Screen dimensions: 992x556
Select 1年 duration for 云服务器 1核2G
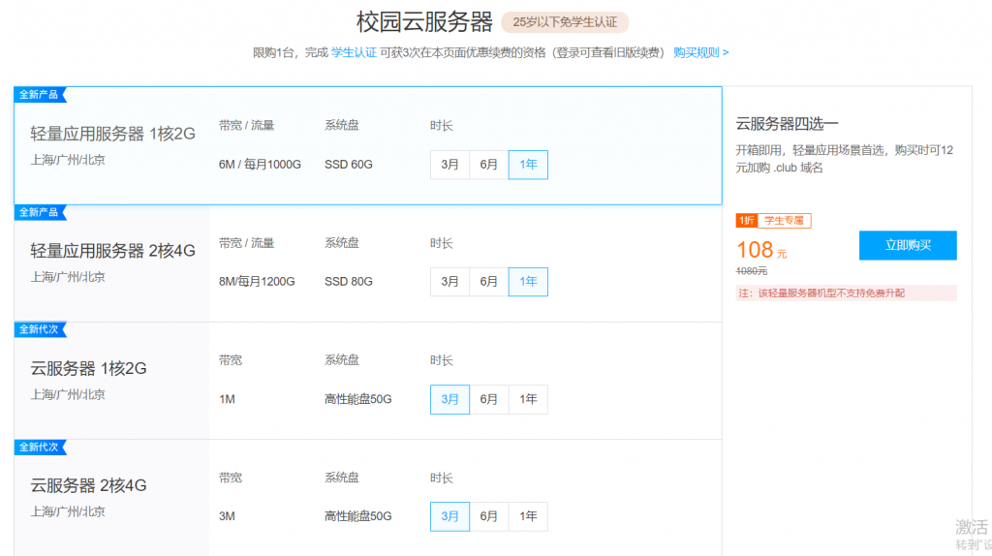pos(528,399)
